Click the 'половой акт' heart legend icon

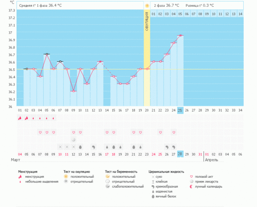[x=191, y=177]
